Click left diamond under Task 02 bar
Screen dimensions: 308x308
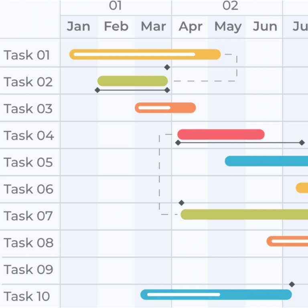click(x=97, y=90)
